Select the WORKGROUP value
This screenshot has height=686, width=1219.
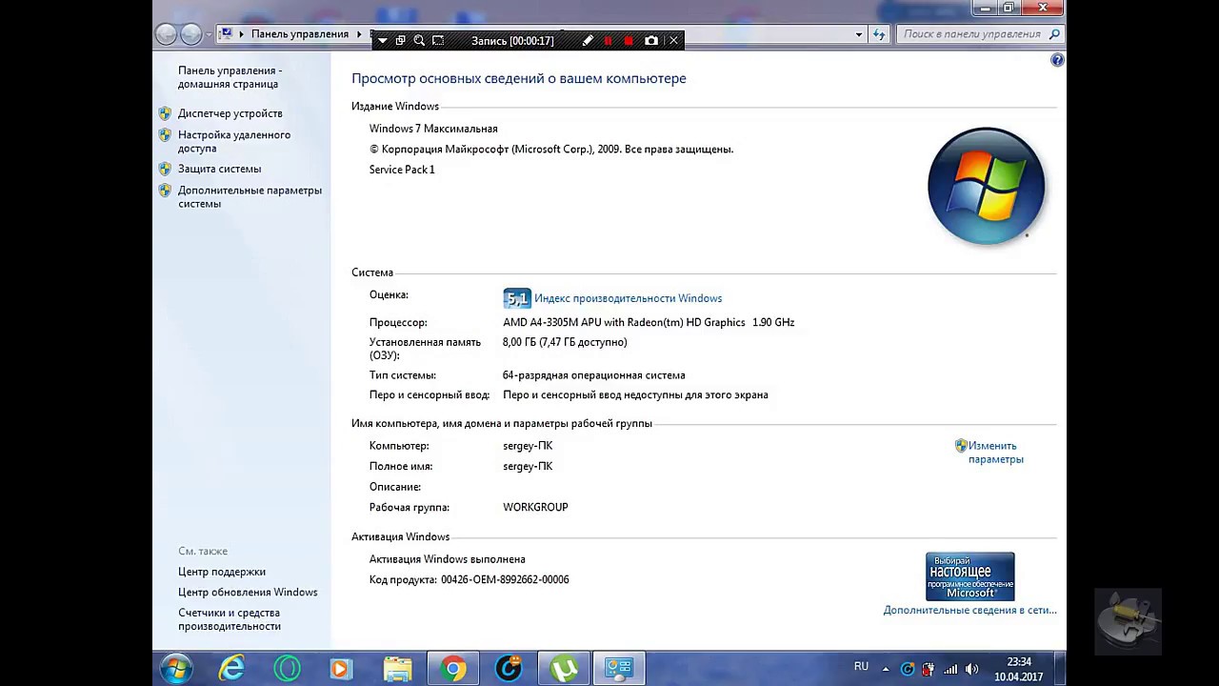(x=535, y=507)
